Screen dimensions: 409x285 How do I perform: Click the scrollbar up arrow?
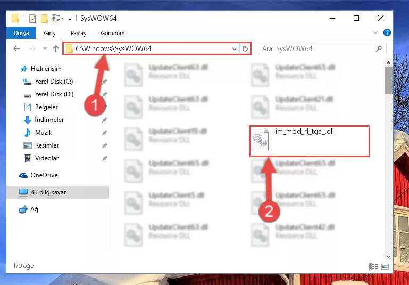pyautogui.click(x=388, y=63)
